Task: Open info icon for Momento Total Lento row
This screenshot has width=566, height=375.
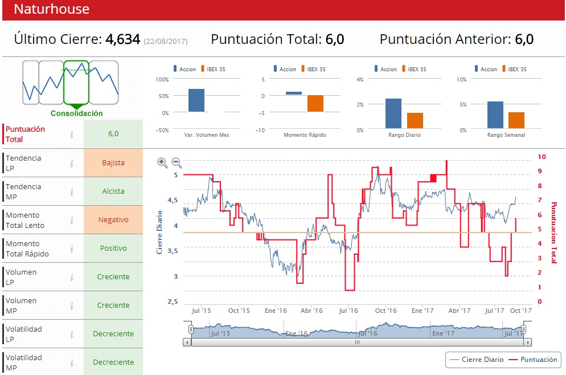Action: pos(72,221)
